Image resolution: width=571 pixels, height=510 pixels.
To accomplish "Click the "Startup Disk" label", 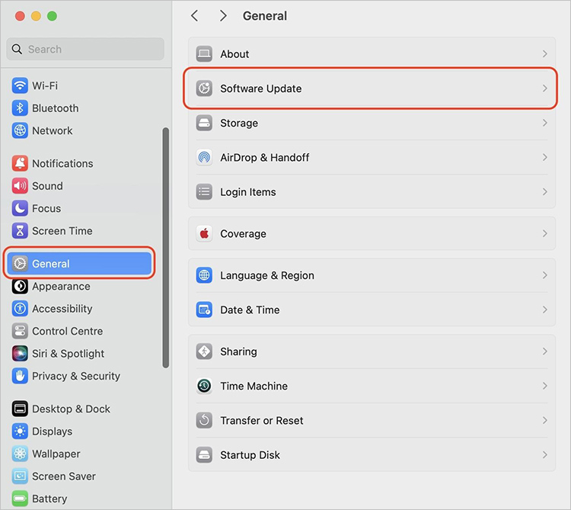I will pyautogui.click(x=250, y=455).
